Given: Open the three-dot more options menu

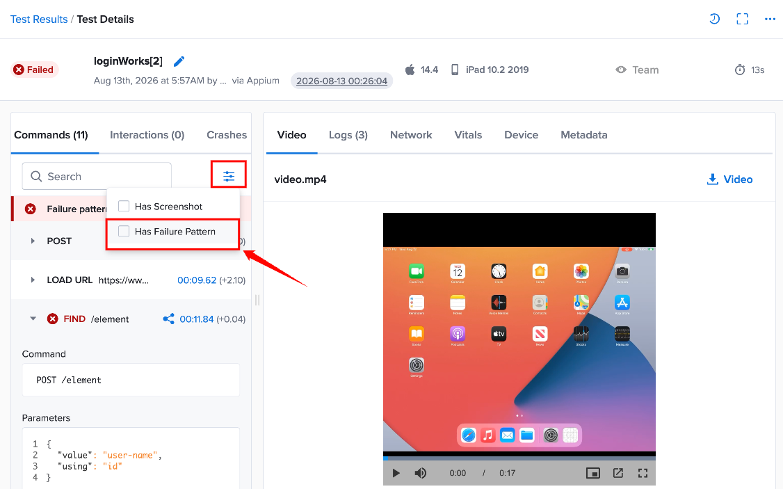Looking at the screenshot, I should pos(770,19).
